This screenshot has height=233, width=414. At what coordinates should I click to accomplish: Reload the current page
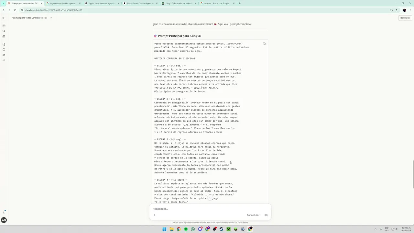pyautogui.click(x=15, y=10)
